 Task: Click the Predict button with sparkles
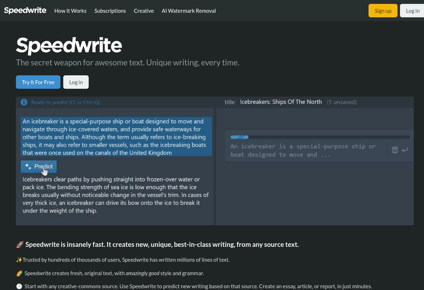[39, 167]
